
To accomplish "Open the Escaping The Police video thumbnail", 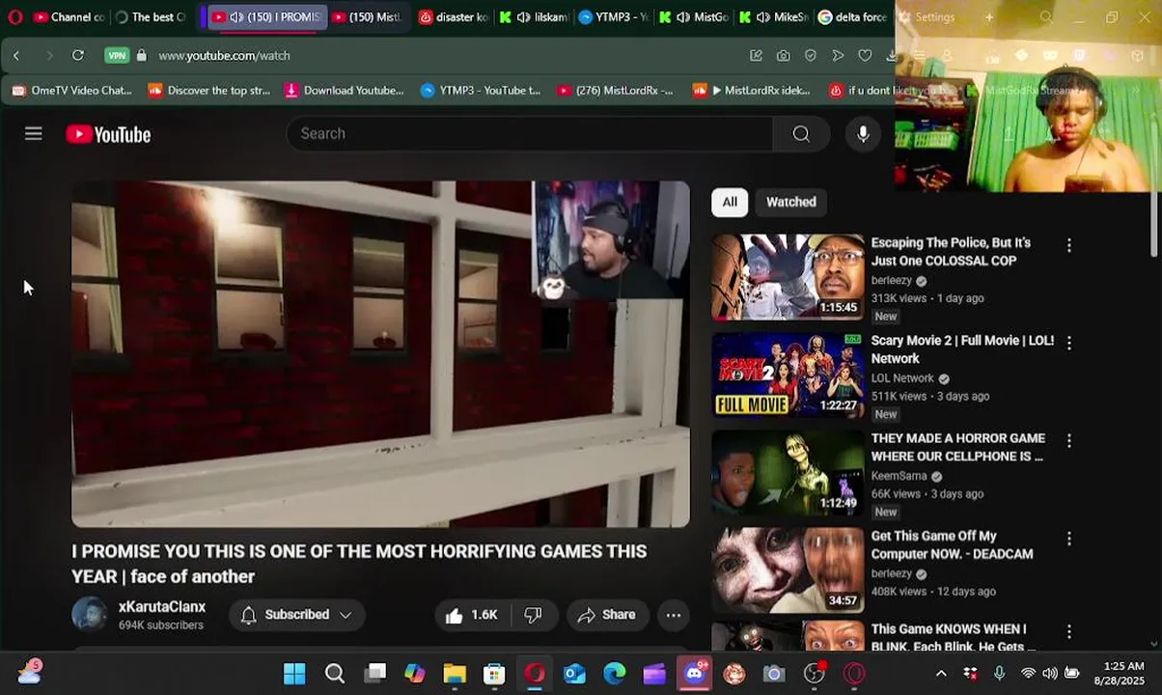I will pyautogui.click(x=788, y=277).
